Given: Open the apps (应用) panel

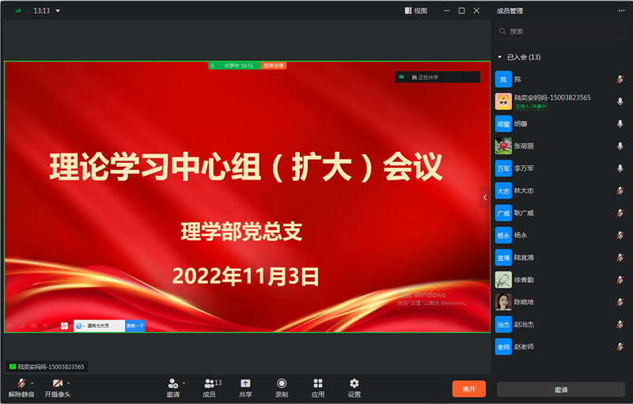Looking at the screenshot, I should (317, 383).
